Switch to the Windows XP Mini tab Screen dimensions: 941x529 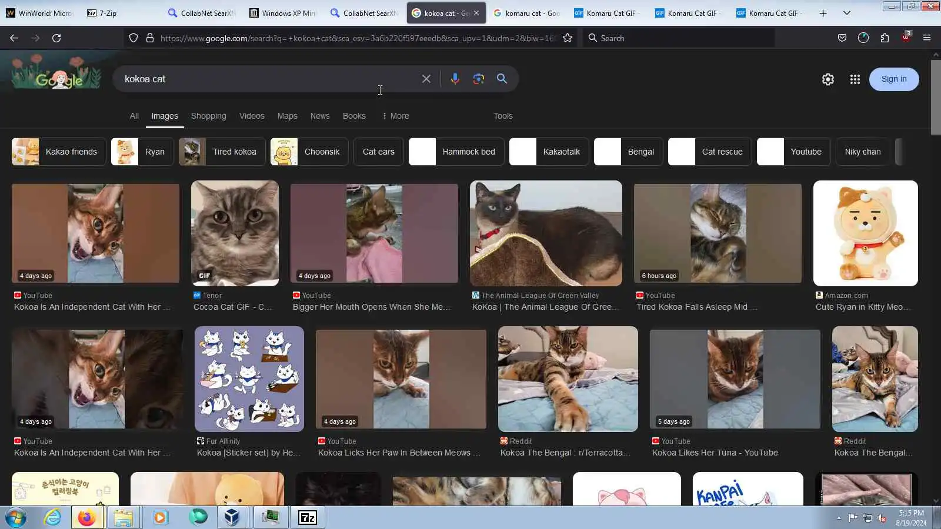click(x=283, y=13)
